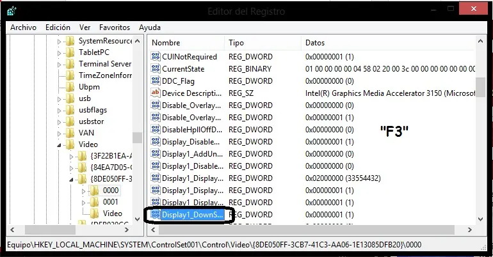
Task: Expand the TabletPC key
Action: coord(59,53)
